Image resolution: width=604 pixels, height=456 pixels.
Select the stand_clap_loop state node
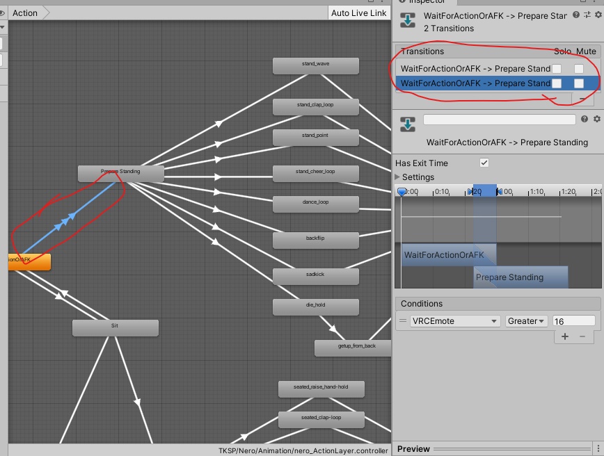pyautogui.click(x=315, y=106)
